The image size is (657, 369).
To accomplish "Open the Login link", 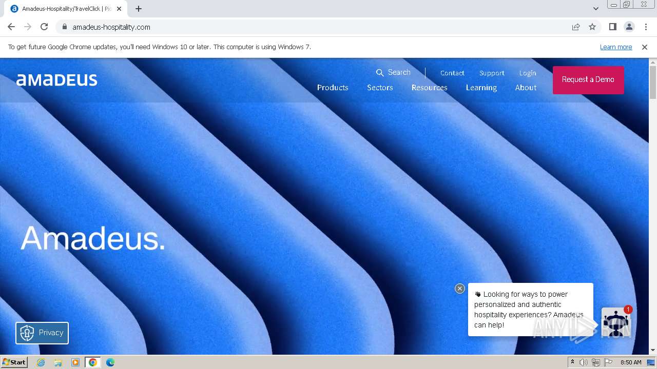I will coord(528,73).
